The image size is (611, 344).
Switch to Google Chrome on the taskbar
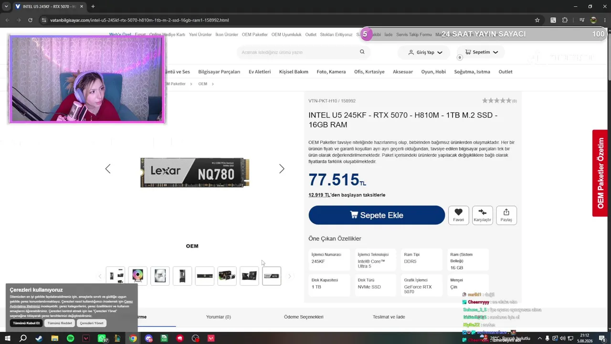point(133,338)
